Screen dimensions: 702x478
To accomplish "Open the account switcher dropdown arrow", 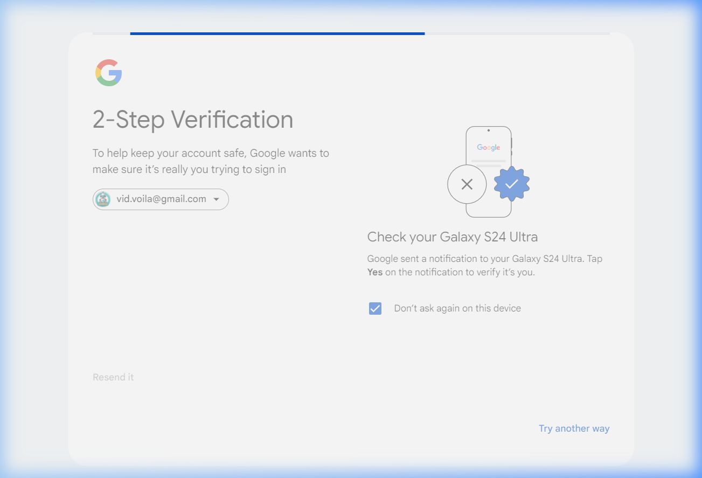I will pyautogui.click(x=216, y=199).
